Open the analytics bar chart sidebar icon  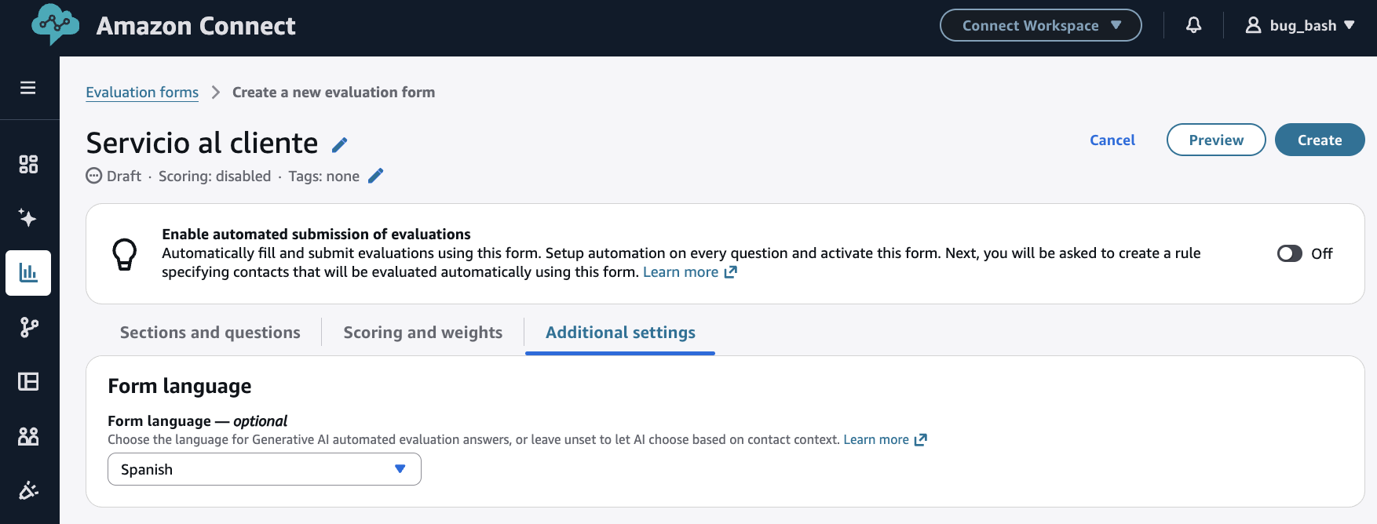pyautogui.click(x=28, y=273)
